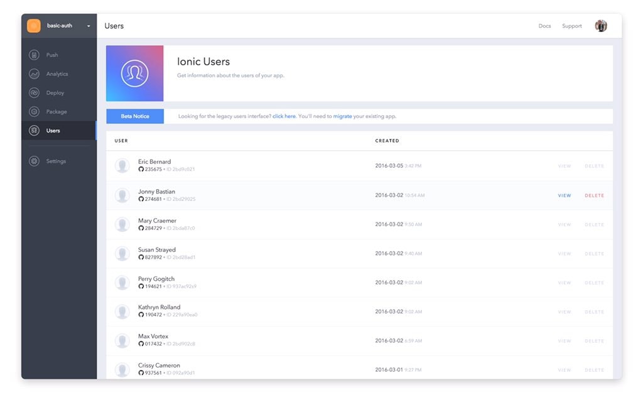Open the Push section label
This screenshot has height=402, width=643.
coord(52,55)
